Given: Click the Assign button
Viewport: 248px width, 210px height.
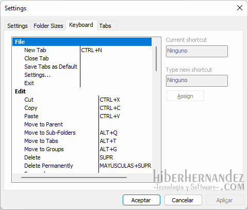Looking at the screenshot, I should (x=185, y=96).
